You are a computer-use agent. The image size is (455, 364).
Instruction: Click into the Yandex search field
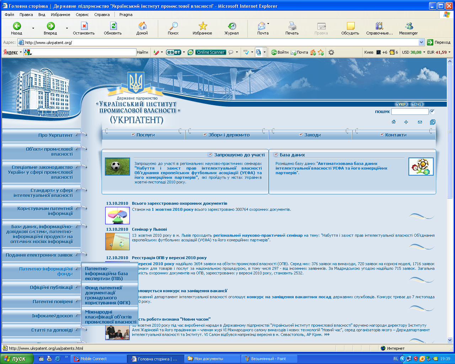[x=80, y=52]
